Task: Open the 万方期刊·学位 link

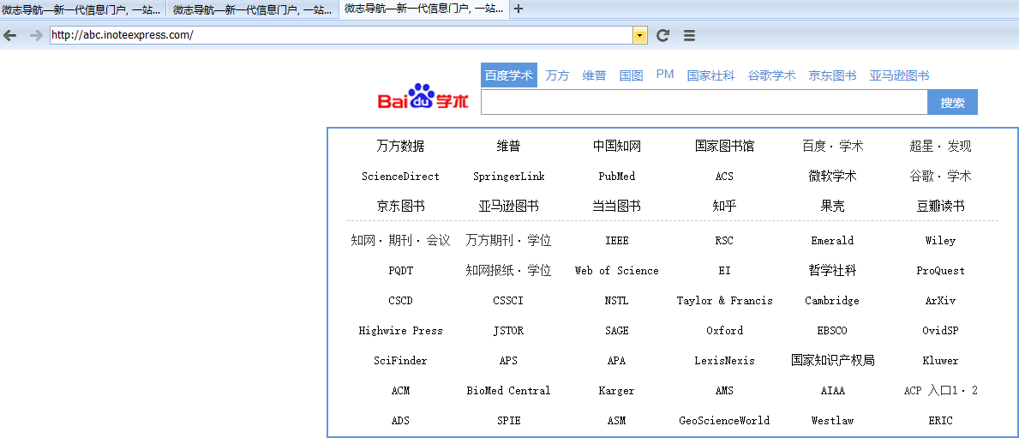Action: 509,241
